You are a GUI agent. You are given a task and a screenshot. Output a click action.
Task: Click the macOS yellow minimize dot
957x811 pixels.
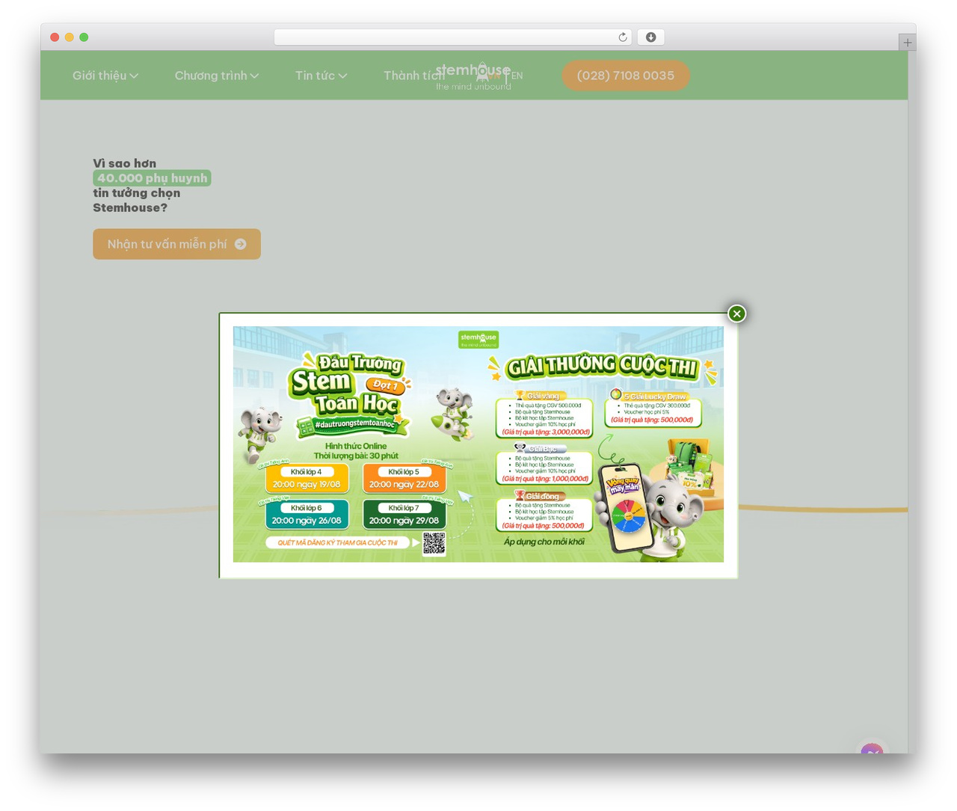pos(69,37)
